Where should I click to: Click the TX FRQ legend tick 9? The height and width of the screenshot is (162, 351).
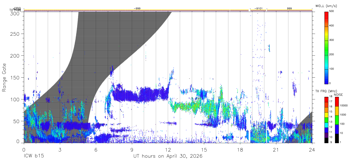click(x=331, y=142)
